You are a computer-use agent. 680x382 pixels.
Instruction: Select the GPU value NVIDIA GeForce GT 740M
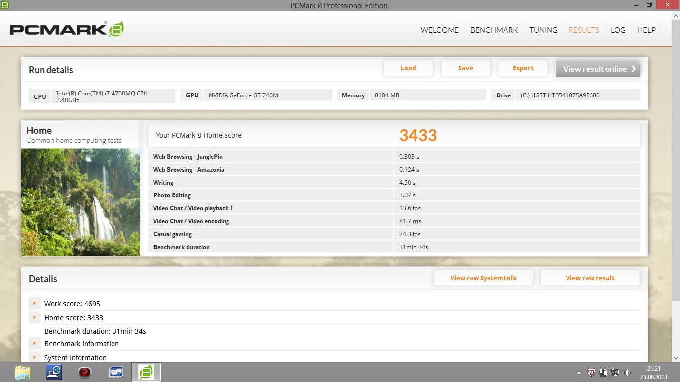pyautogui.click(x=268, y=95)
